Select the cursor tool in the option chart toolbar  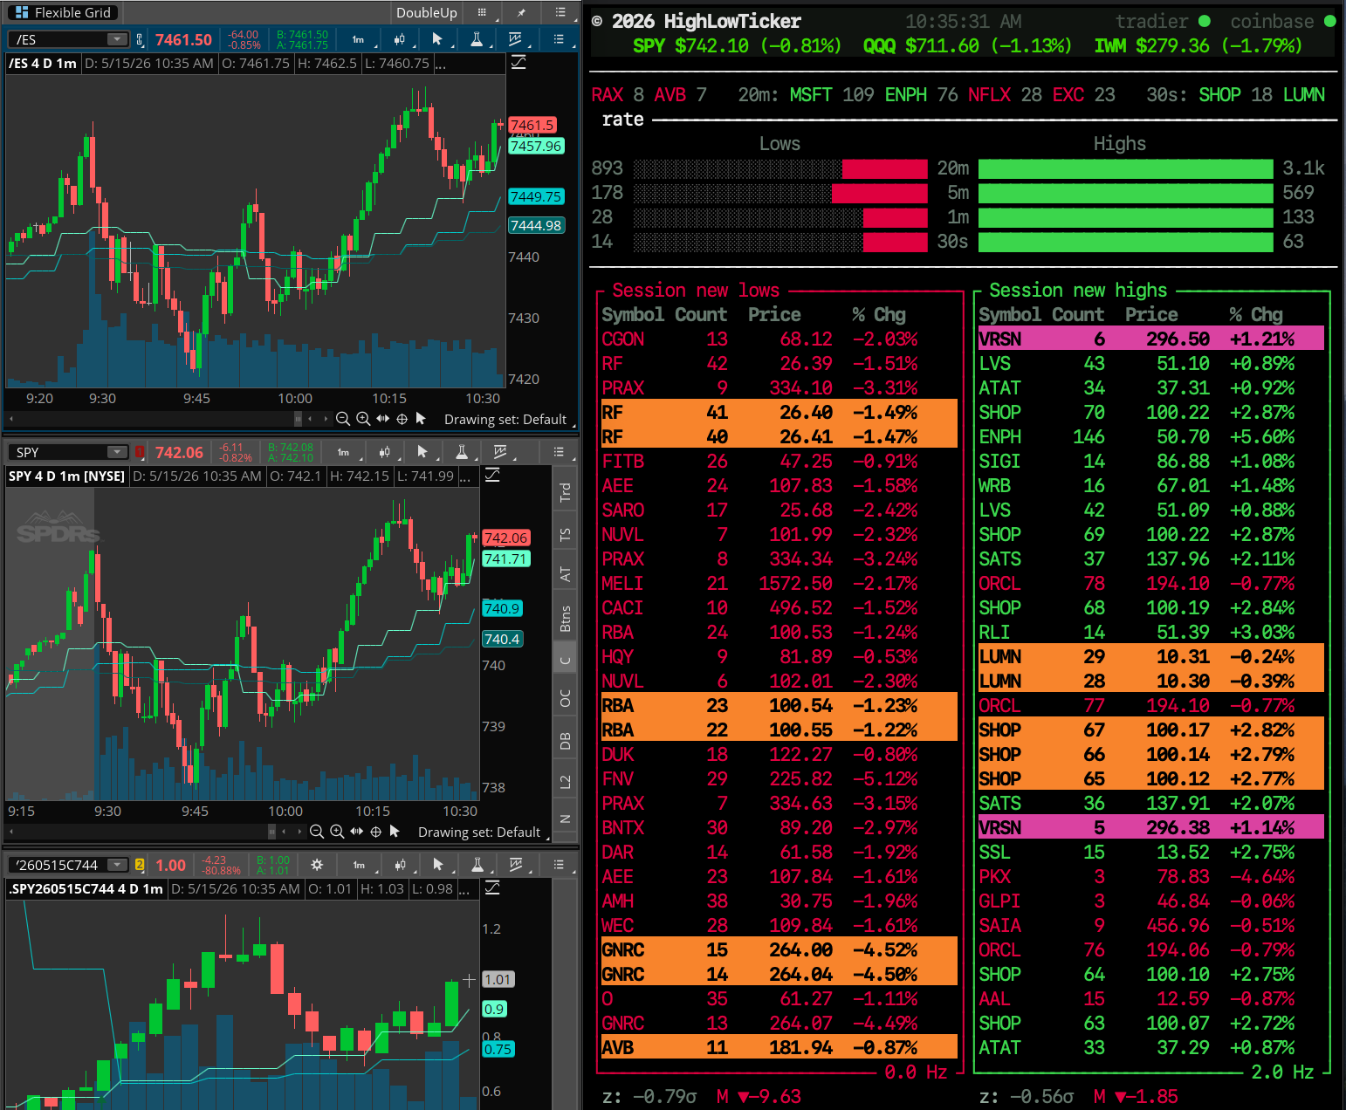(438, 865)
